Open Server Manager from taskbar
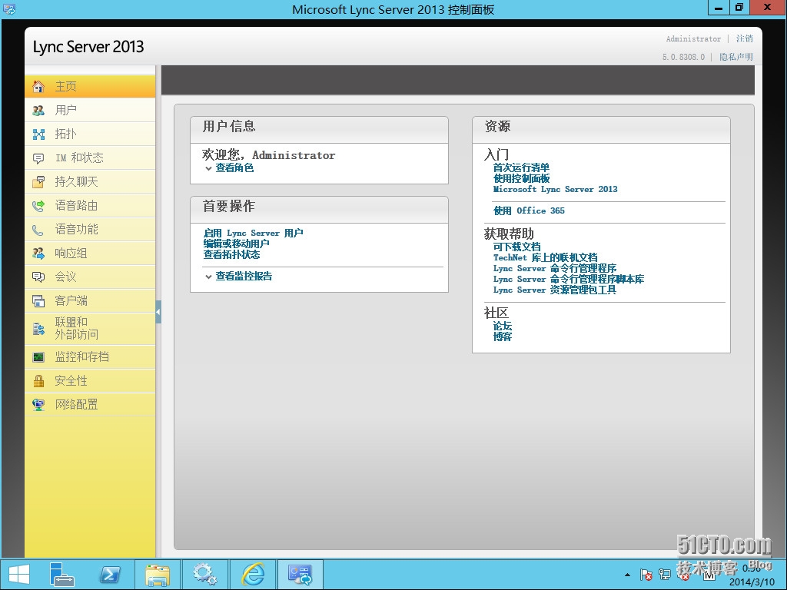 point(61,575)
